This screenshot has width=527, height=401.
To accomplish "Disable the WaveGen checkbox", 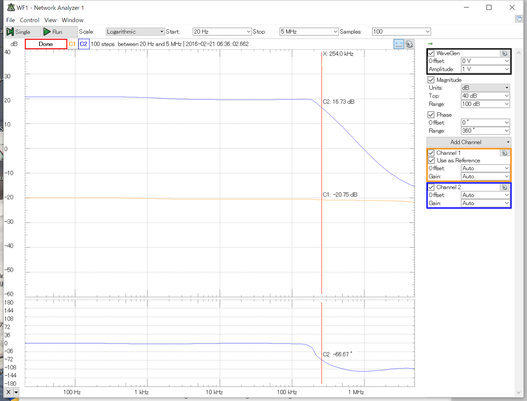I will [431, 53].
